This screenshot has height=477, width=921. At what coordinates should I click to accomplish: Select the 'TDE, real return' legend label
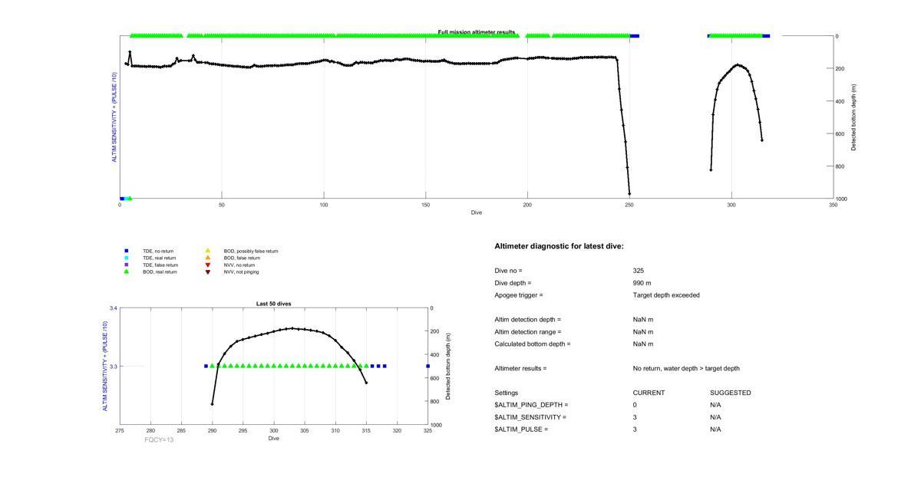[x=160, y=258]
